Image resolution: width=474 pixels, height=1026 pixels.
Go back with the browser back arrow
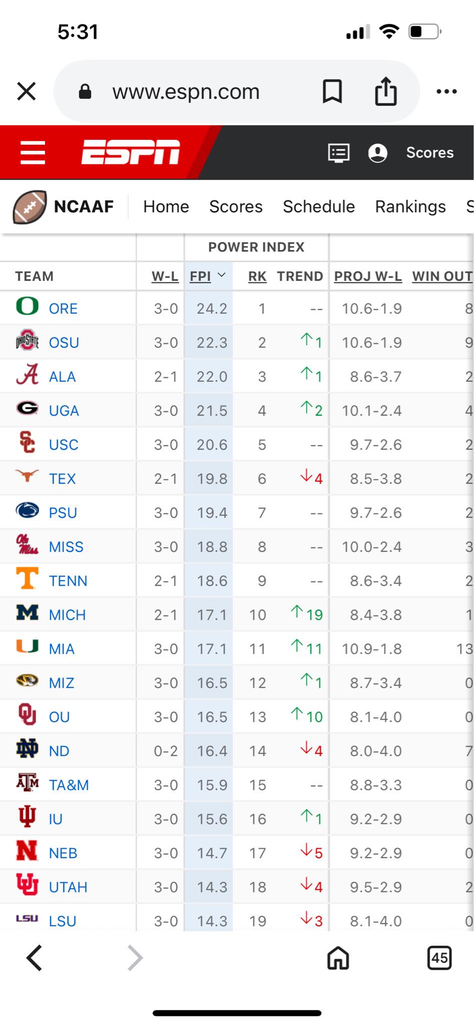pos(34,958)
